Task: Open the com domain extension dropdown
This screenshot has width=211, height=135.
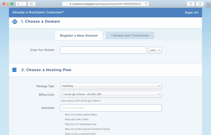Action: point(155,50)
